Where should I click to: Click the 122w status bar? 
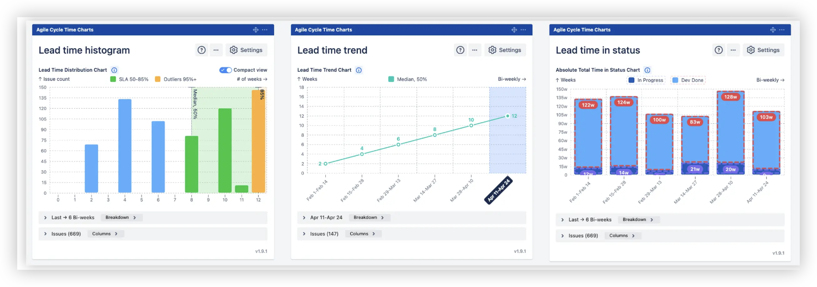point(588,133)
